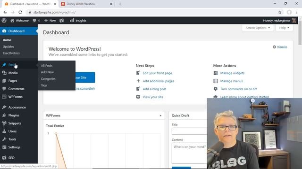
Task: Click the Tools wrench icon
Action: pyautogui.click(x=4, y=139)
